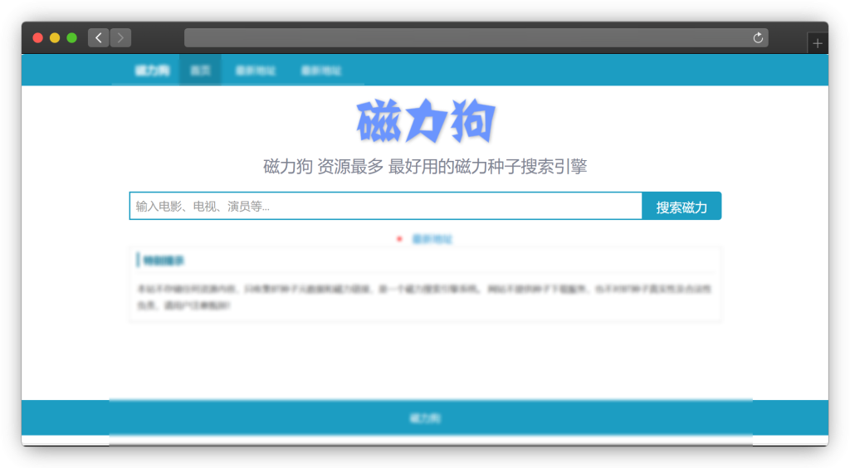Click the 搜索磁力 search button

coord(681,206)
